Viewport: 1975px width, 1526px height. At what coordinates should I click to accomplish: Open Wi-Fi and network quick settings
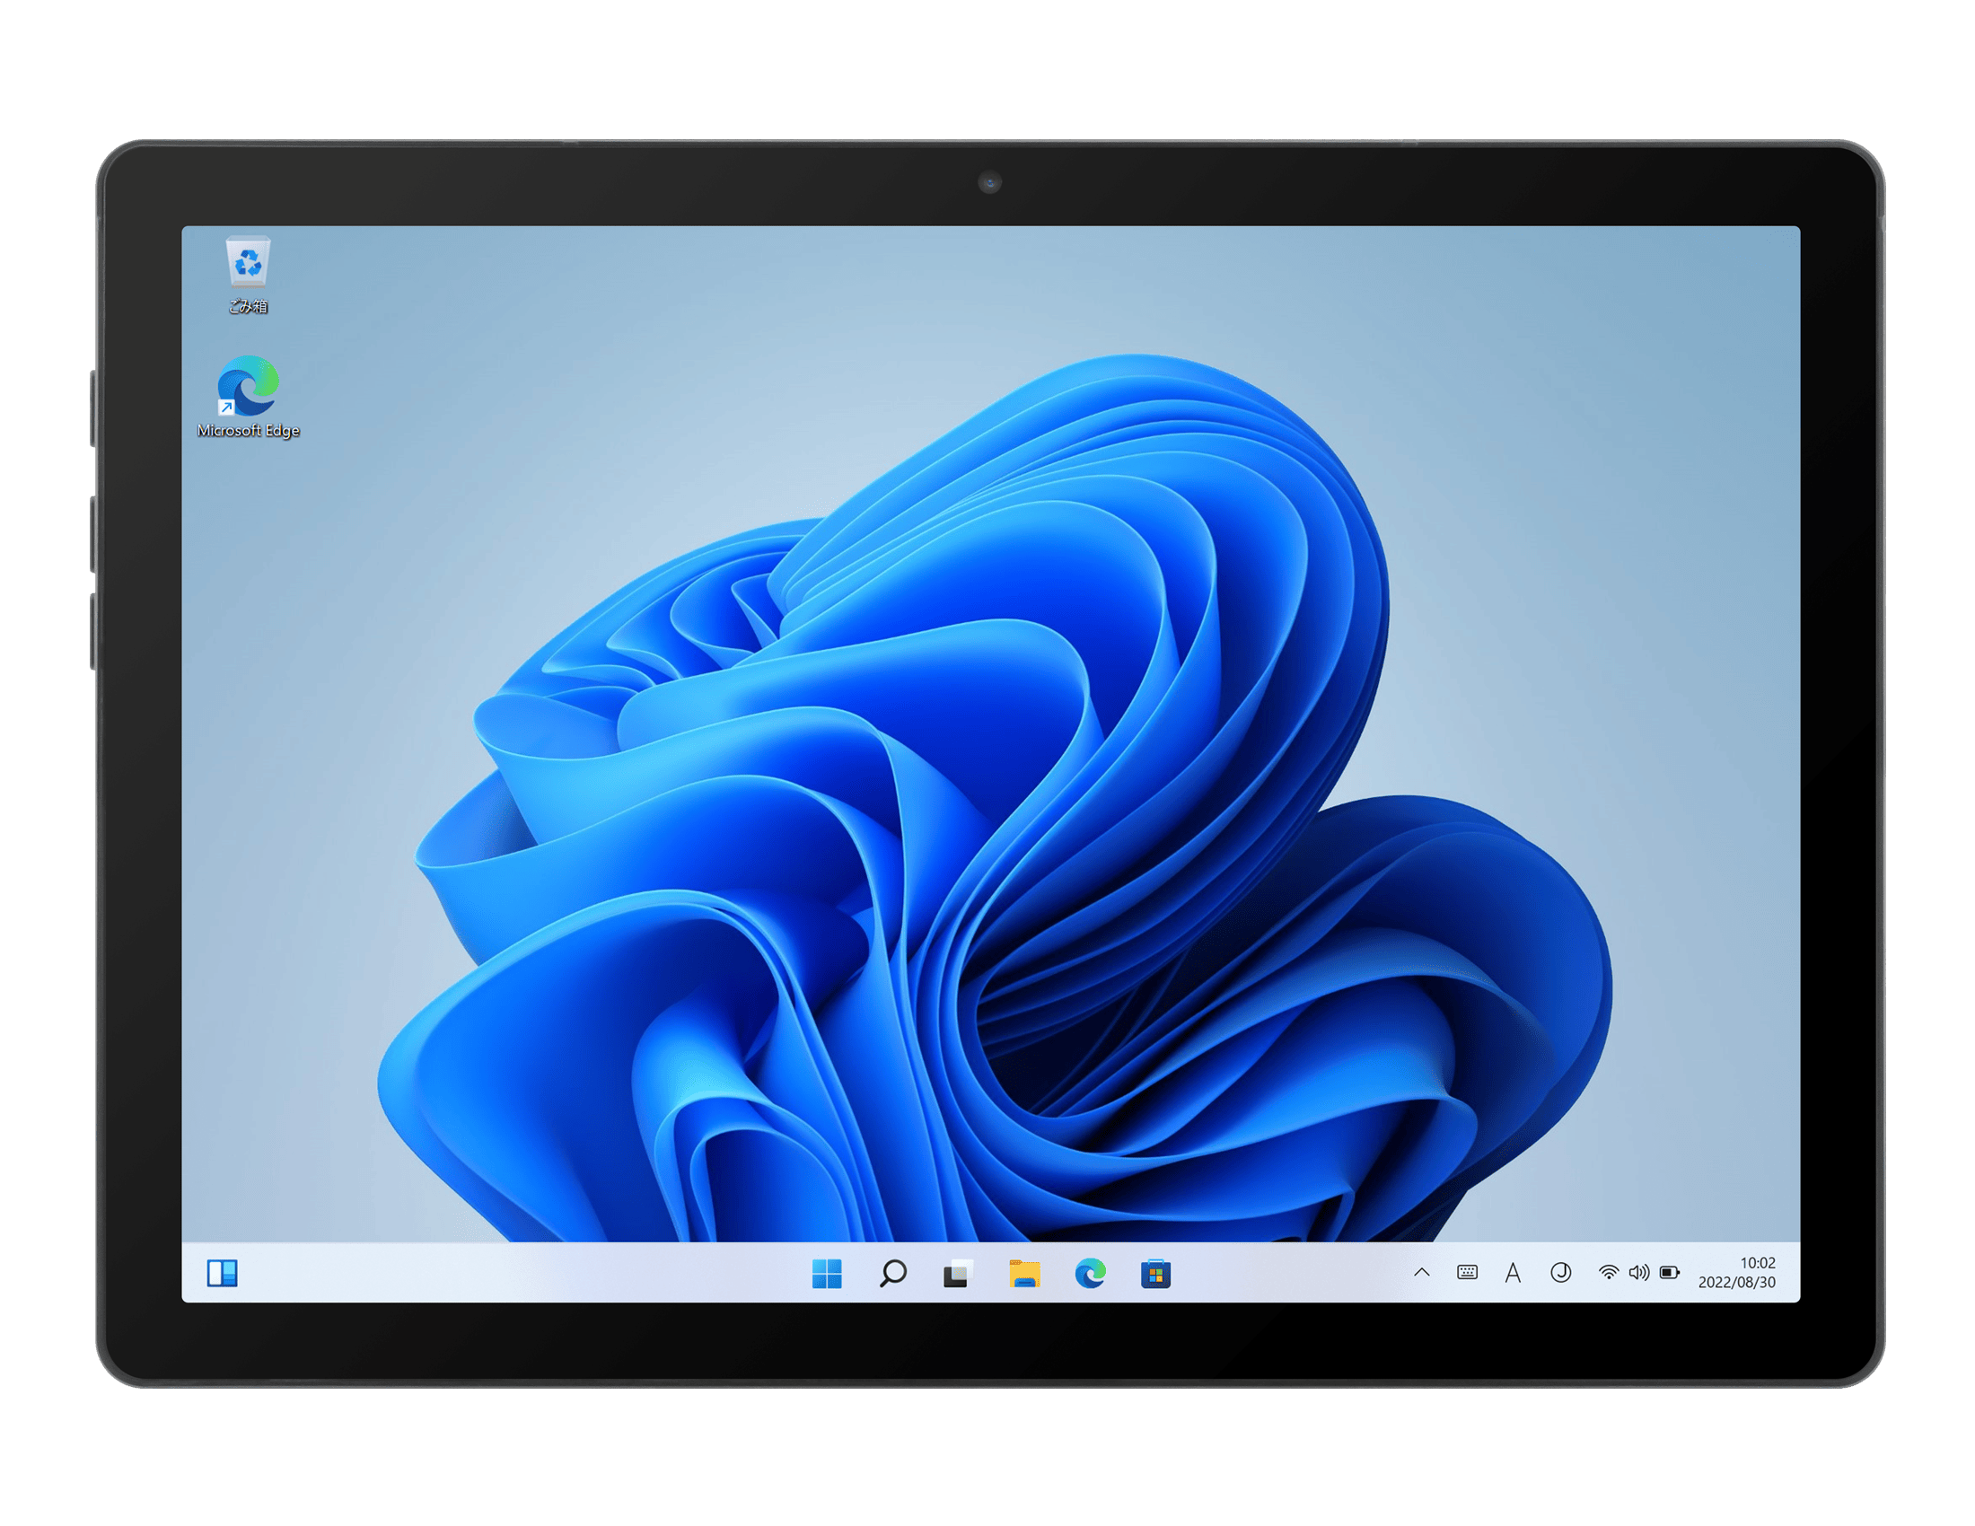tap(1610, 1275)
